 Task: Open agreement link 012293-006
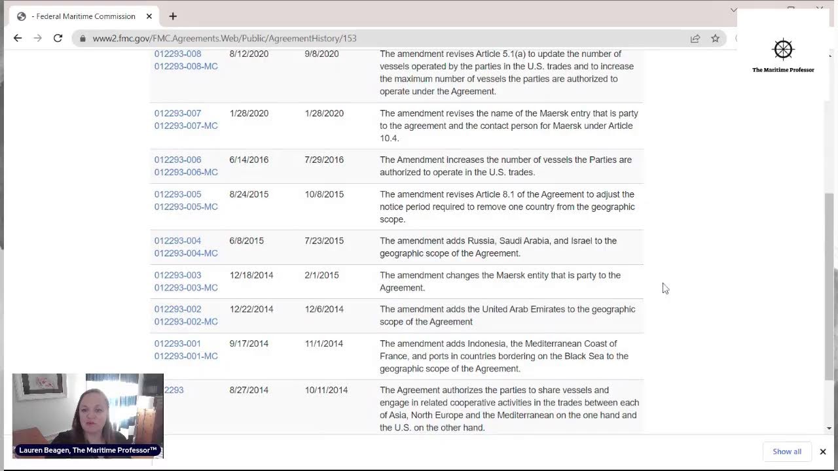[177, 160]
